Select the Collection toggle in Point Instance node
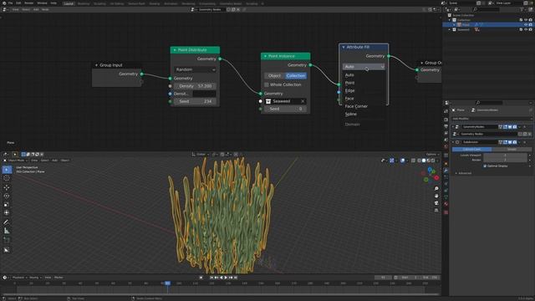The image size is (535, 301). 296,76
